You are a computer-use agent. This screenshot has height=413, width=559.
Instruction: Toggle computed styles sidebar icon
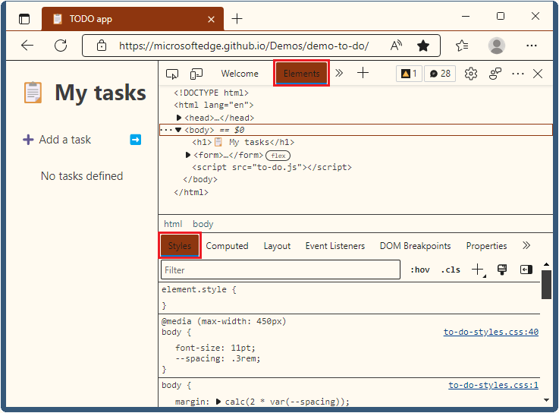[526, 270]
